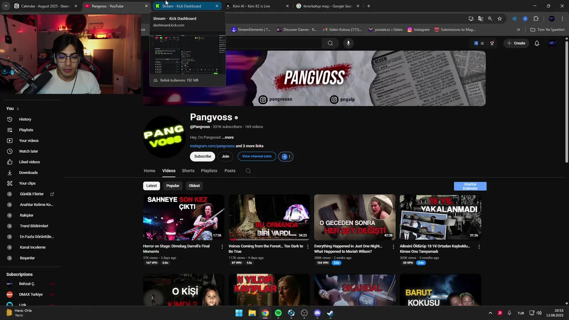Open Windows Start menu
This screenshot has height=320, width=569.
point(239,313)
